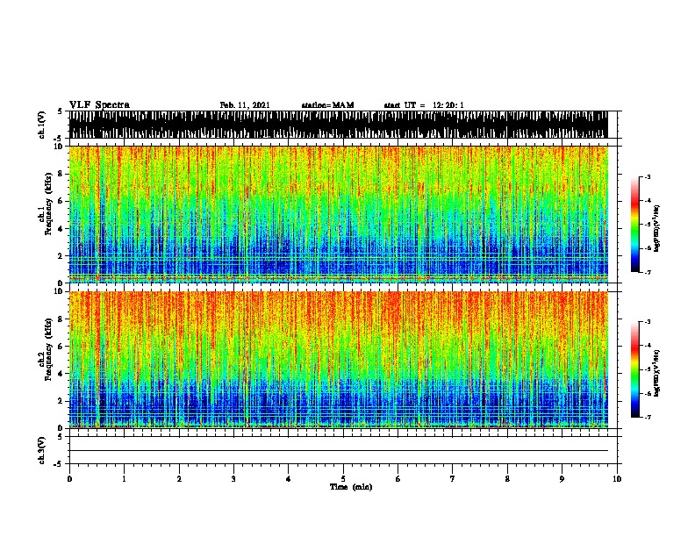
Task: Click the -7 label on ch.2 color bar
Action: [x=648, y=417]
